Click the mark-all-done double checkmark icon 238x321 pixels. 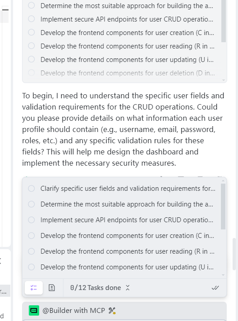tap(215, 288)
